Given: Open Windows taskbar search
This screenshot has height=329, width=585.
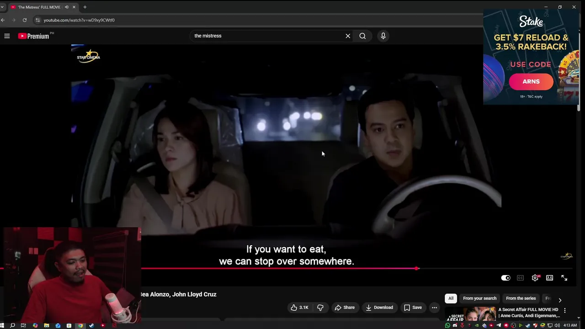Looking at the screenshot, I should pyautogui.click(x=12, y=325).
